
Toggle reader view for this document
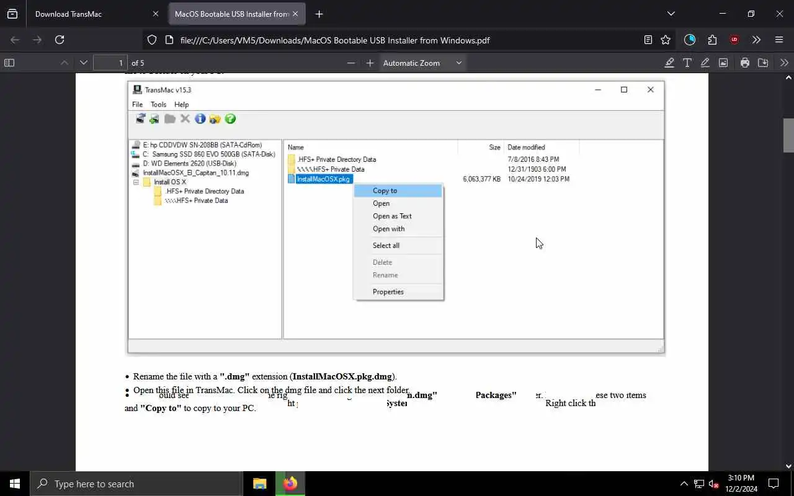648,40
